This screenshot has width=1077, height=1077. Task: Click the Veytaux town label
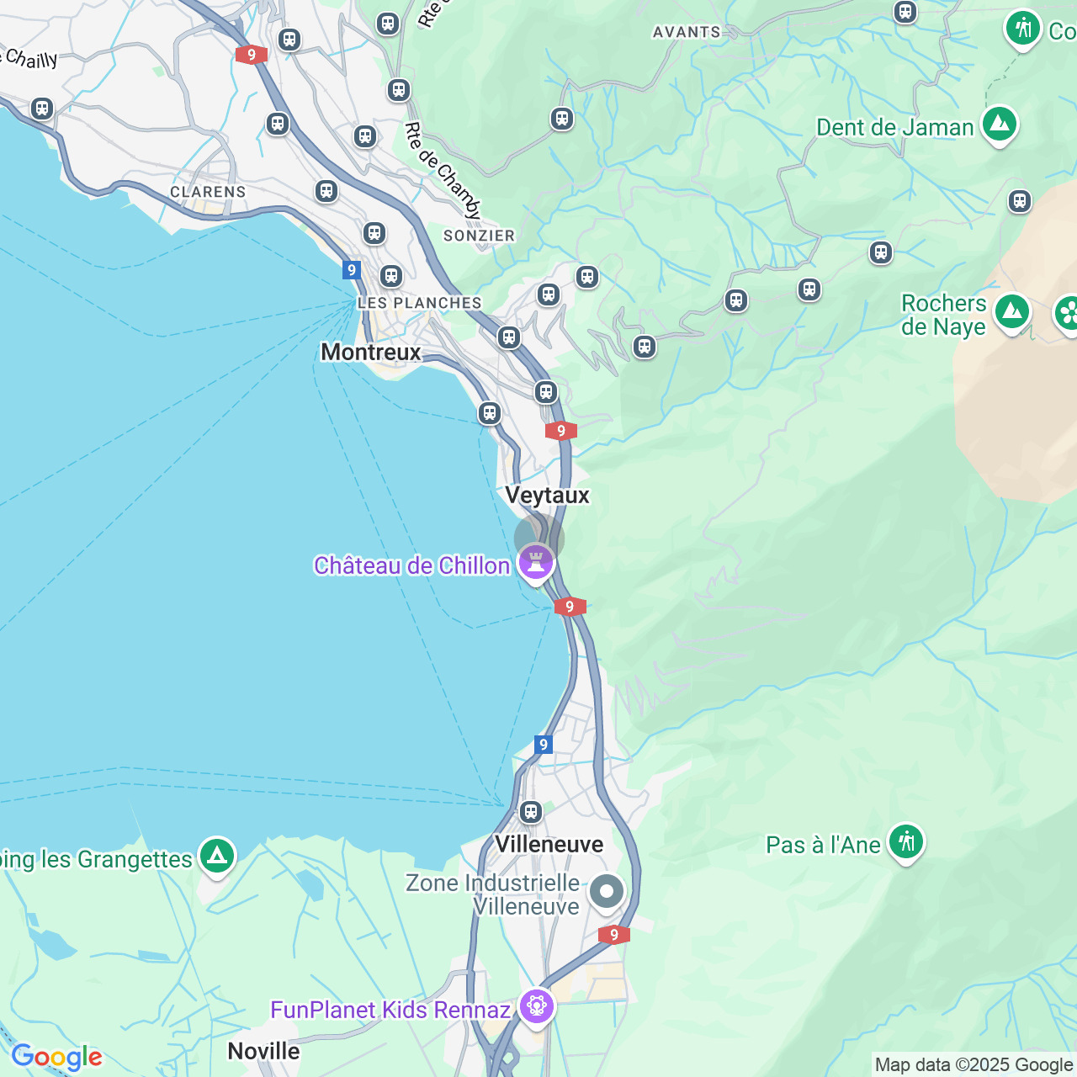point(548,495)
